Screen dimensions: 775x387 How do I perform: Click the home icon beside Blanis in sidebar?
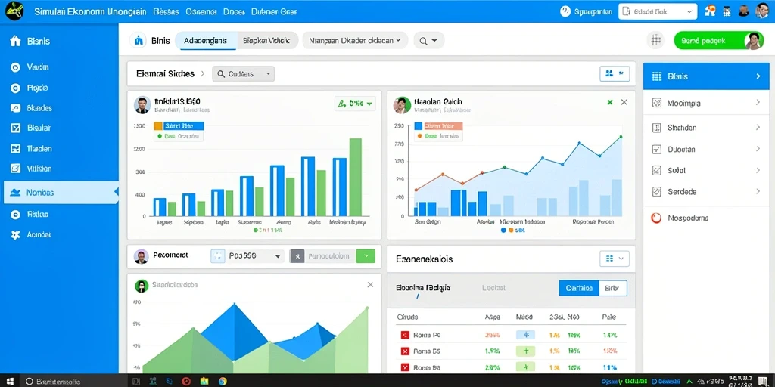[x=16, y=41]
